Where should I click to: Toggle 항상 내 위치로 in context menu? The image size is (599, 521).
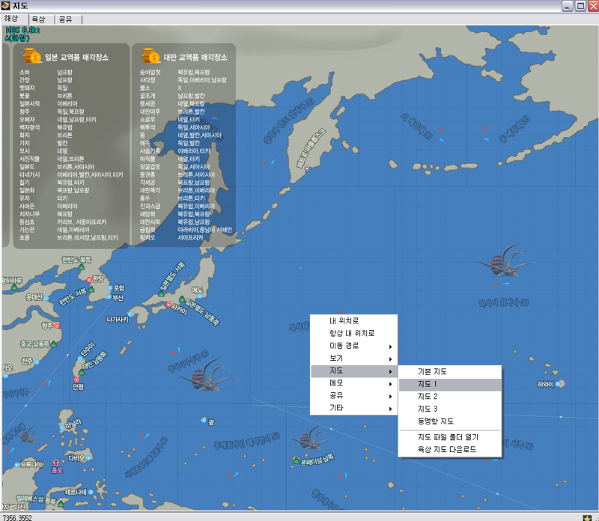point(353,333)
